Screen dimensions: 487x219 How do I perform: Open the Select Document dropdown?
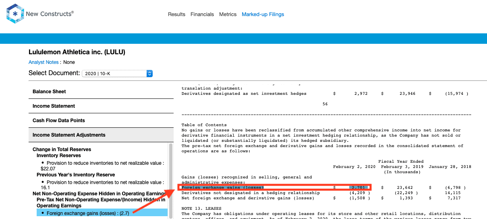point(117,74)
